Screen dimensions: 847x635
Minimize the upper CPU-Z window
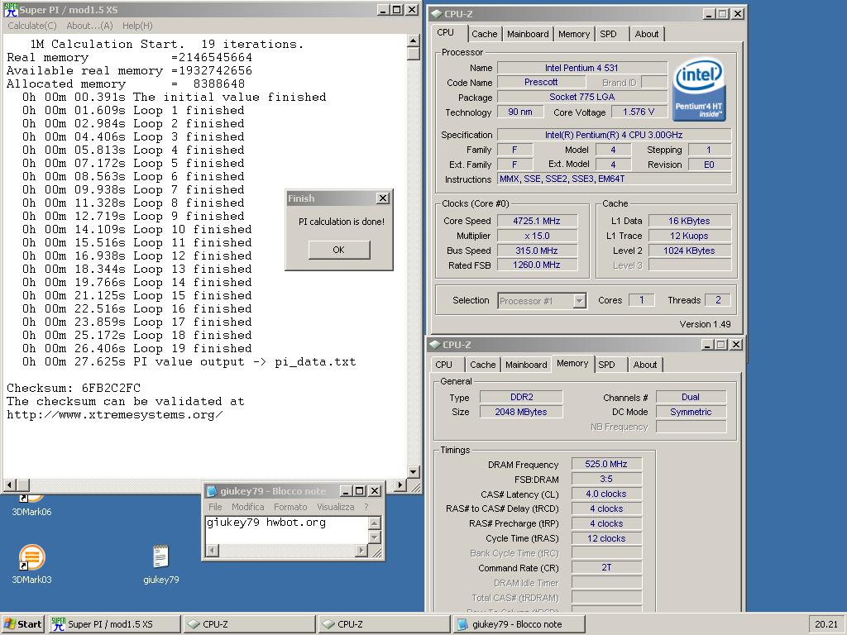tap(709, 14)
